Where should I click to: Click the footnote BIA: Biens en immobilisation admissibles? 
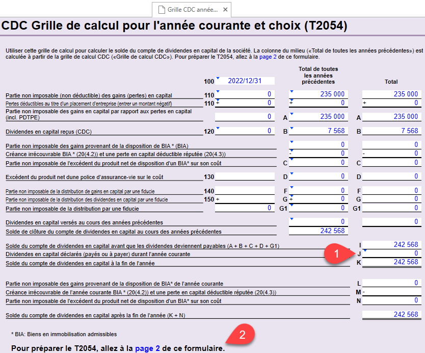(64, 334)
